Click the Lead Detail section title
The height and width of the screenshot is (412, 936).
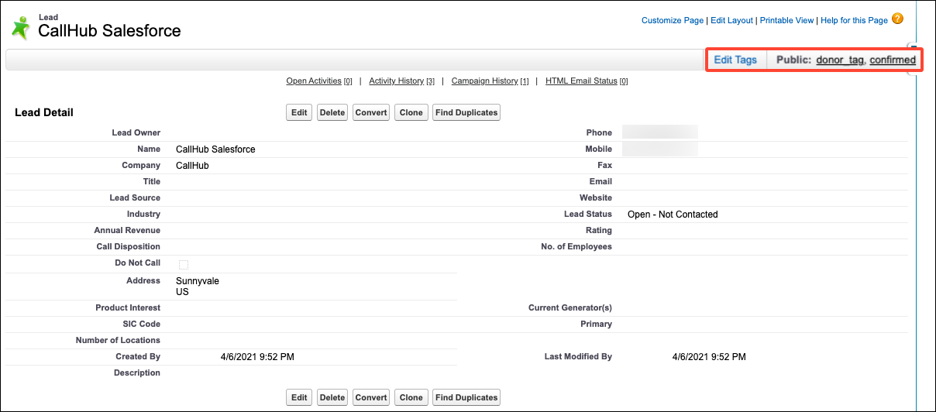(x=44, y=112)
